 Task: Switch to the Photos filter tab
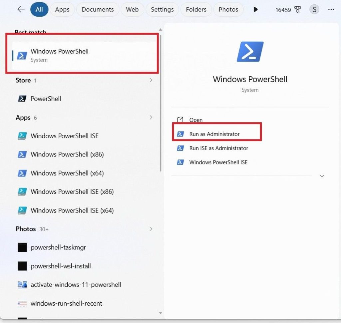point(228,9)
